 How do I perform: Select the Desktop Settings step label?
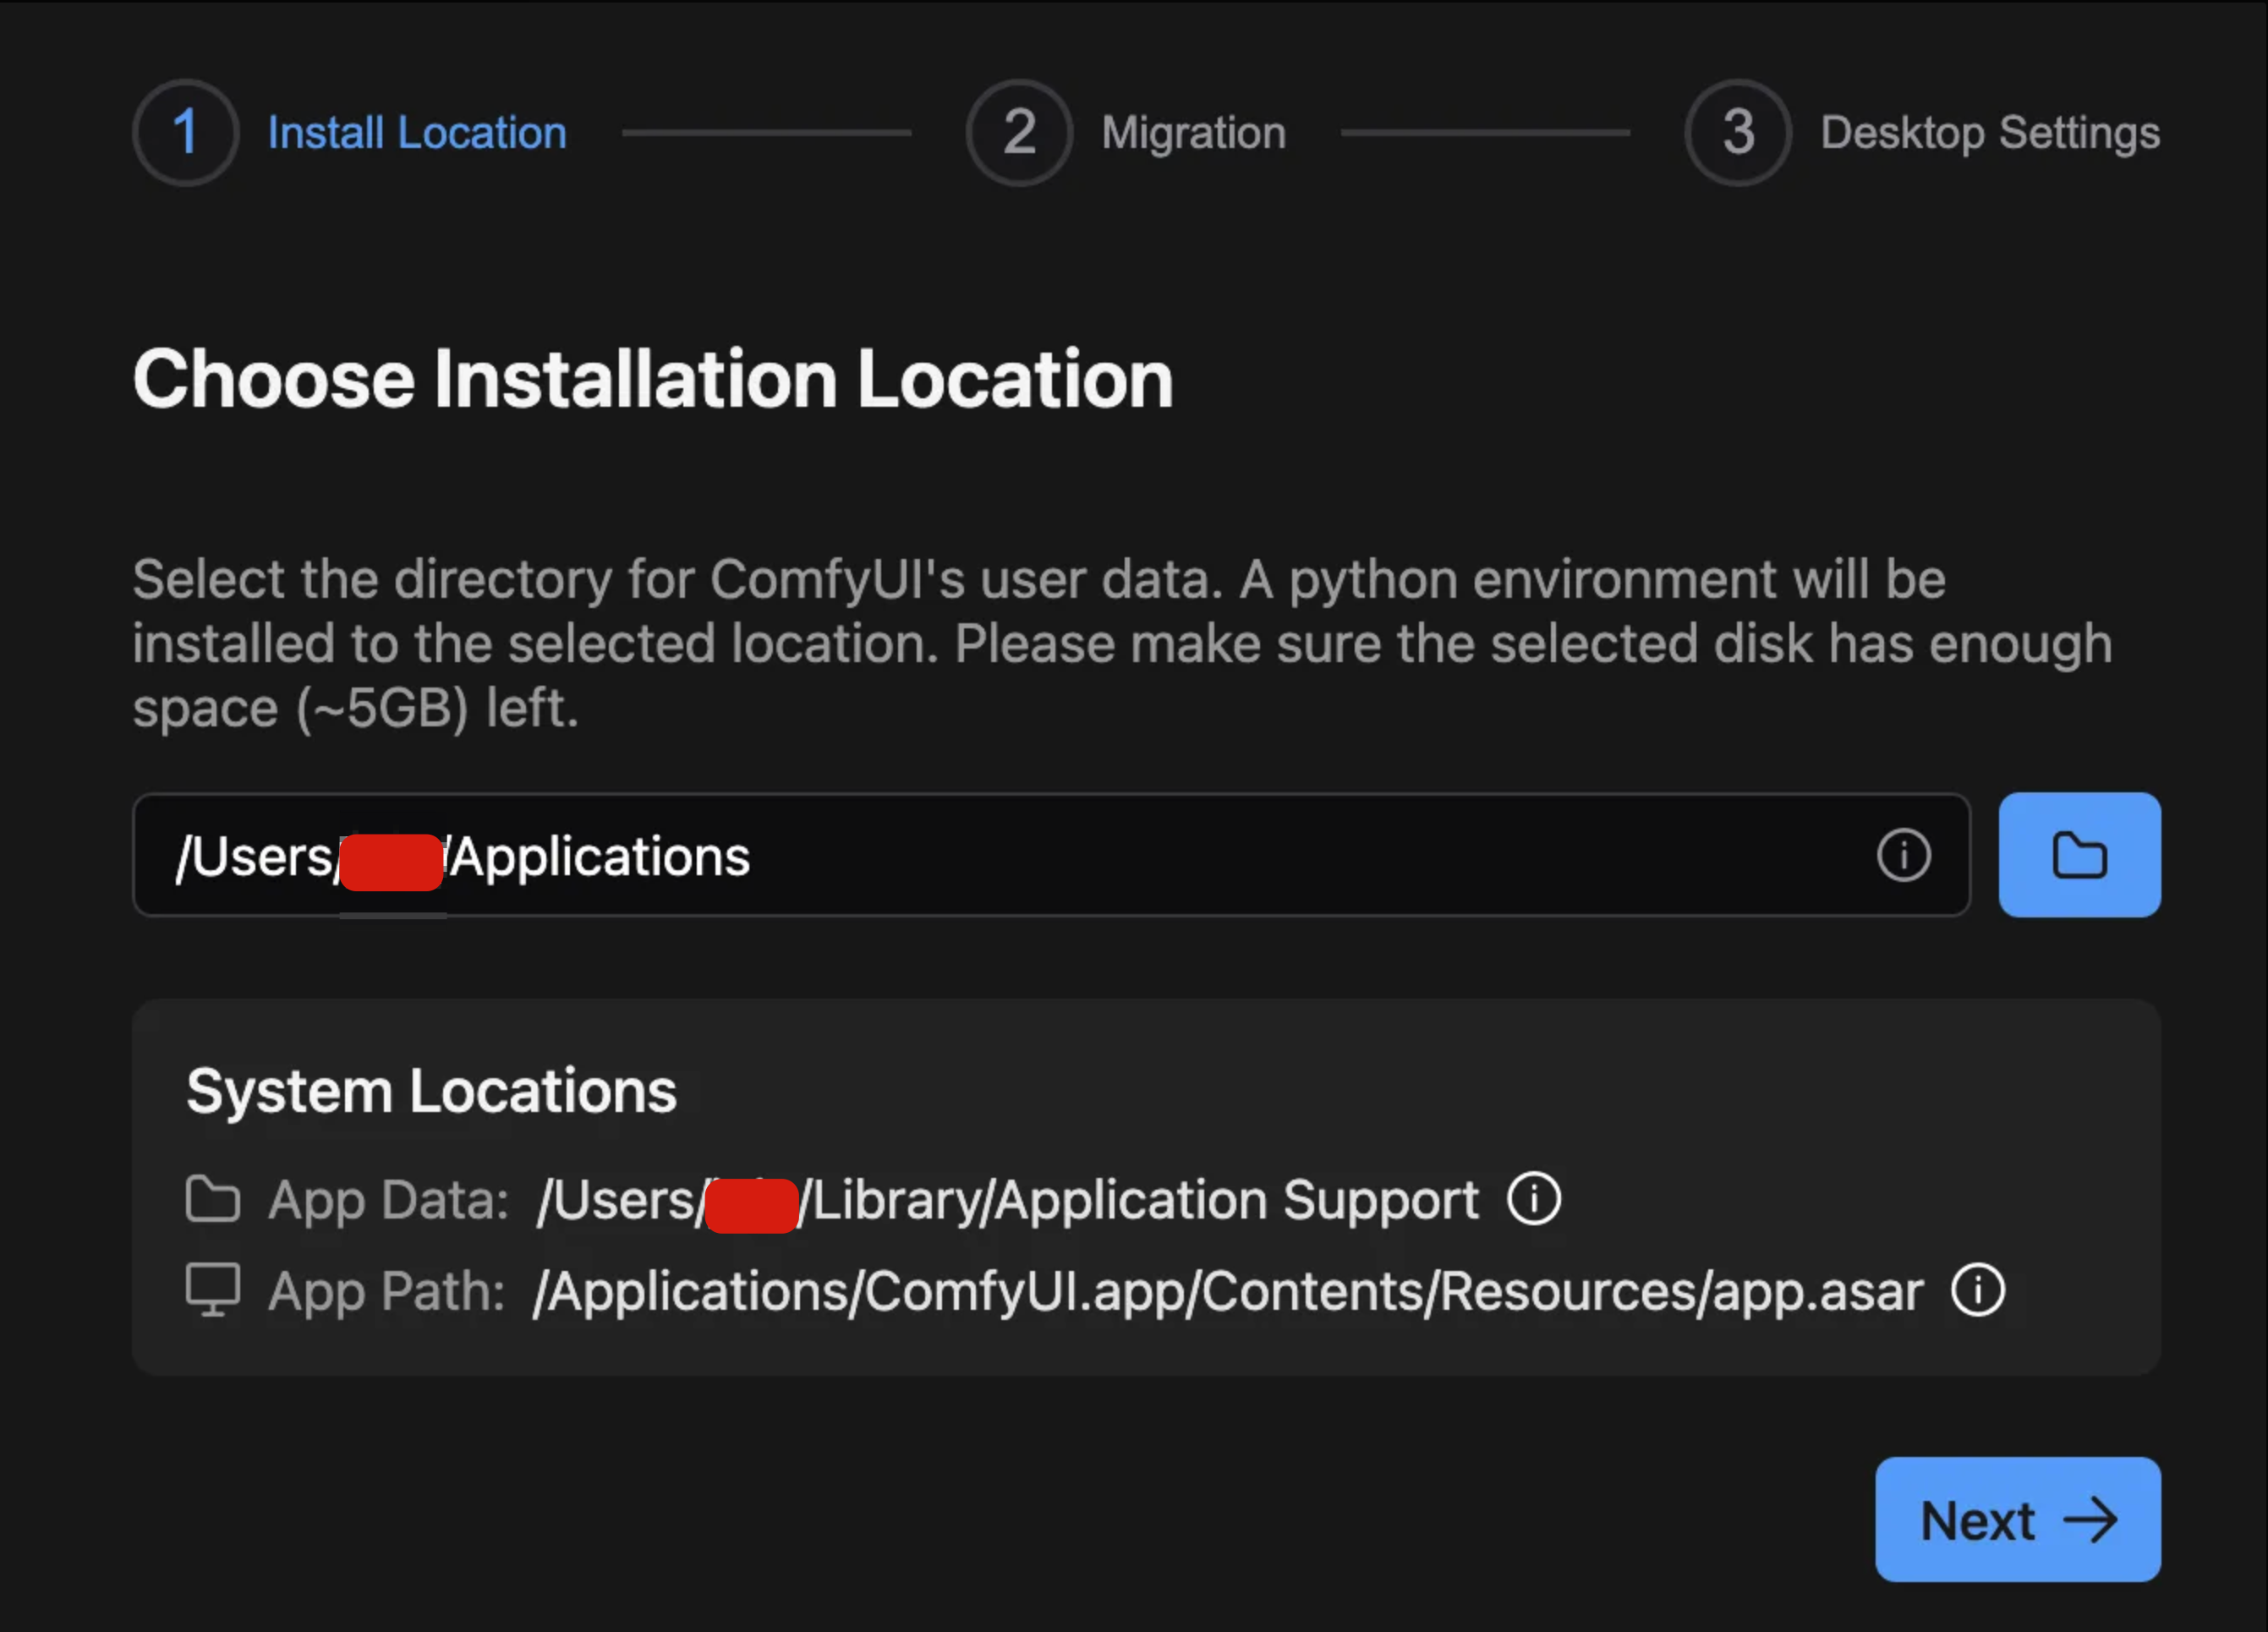[1989, 133]
